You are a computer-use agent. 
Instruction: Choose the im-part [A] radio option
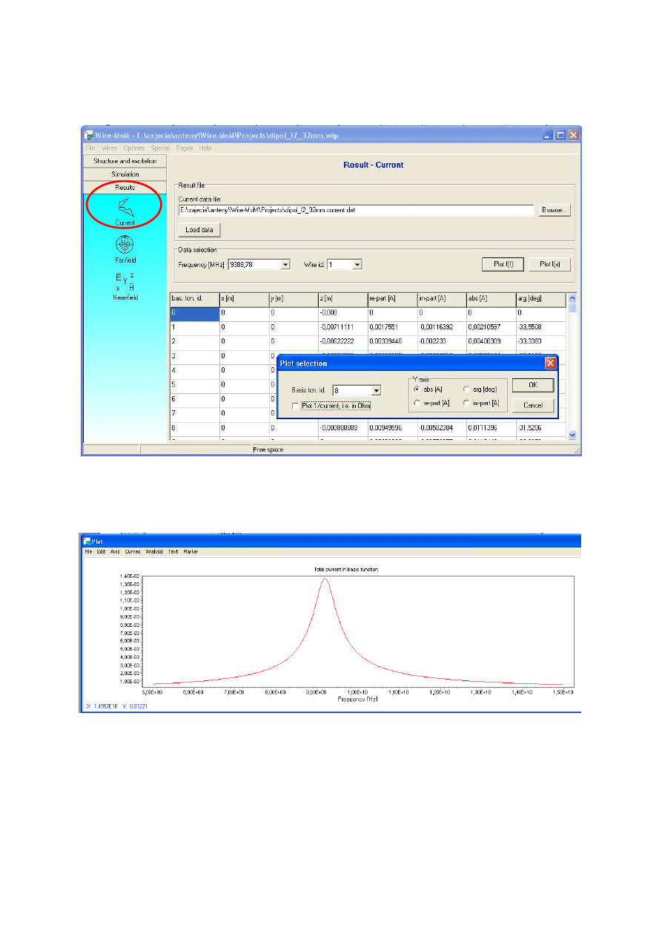pos(466,403)
